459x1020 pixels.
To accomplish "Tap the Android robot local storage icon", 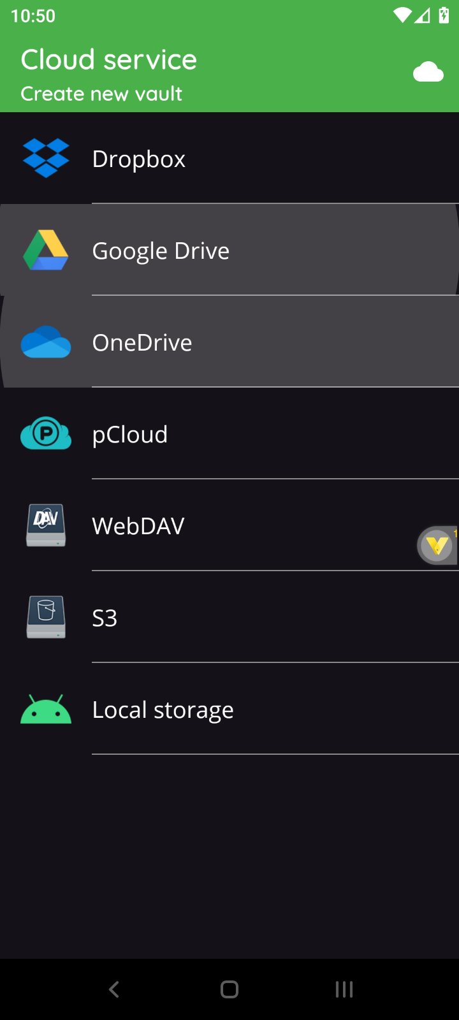I will 46,709.
